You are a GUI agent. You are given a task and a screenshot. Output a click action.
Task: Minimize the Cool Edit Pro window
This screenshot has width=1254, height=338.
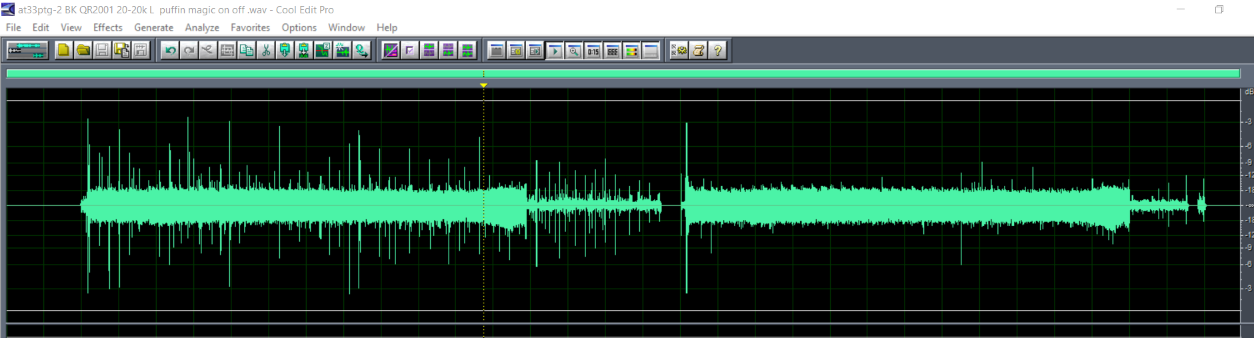click(x=1181, y=9)
